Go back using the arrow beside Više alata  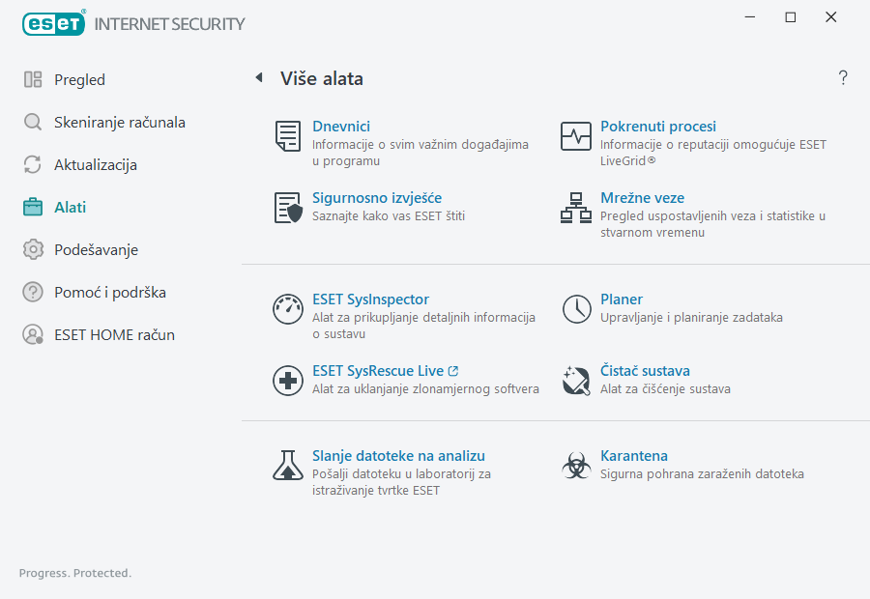[x=258, y=78]
